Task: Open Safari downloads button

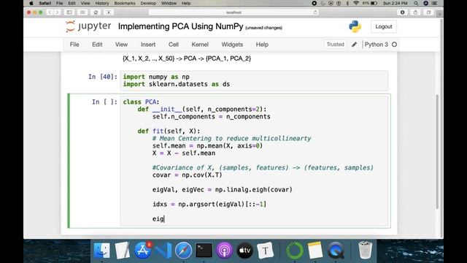Action: [402, 12]
